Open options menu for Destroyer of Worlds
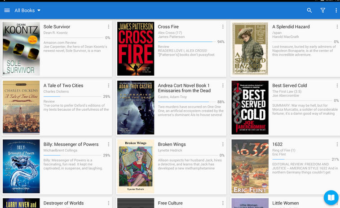The width and height of the screenshot is (340, 208). tap(109, 203)
